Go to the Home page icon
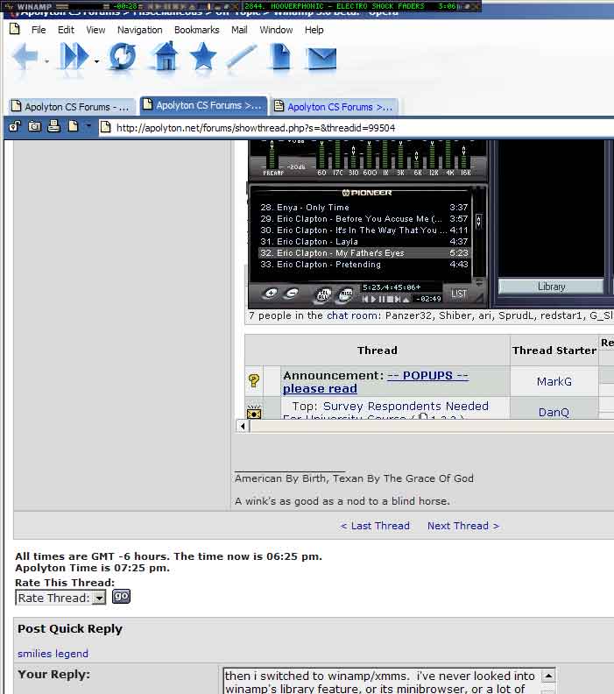 click(166, 56)
